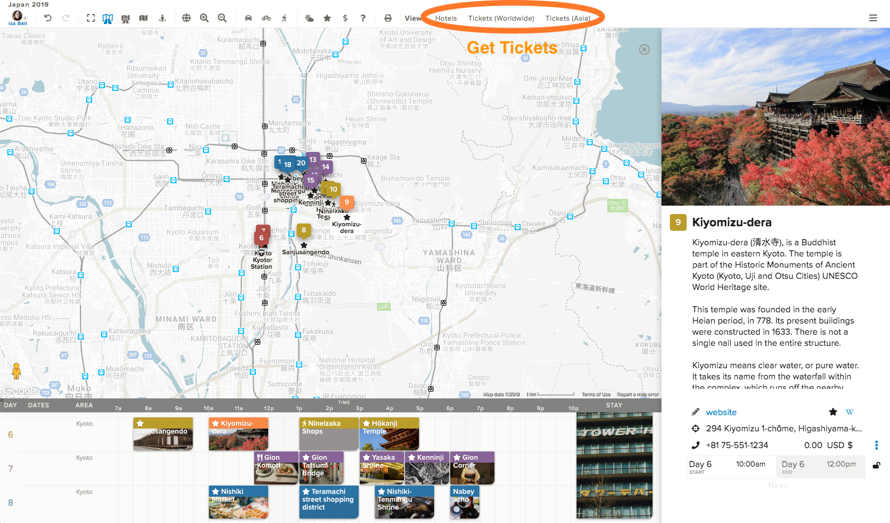The image size is (890, 523).
Task: Open the Tickets (Worldwide) menu item
Action: tap(501, 18)
